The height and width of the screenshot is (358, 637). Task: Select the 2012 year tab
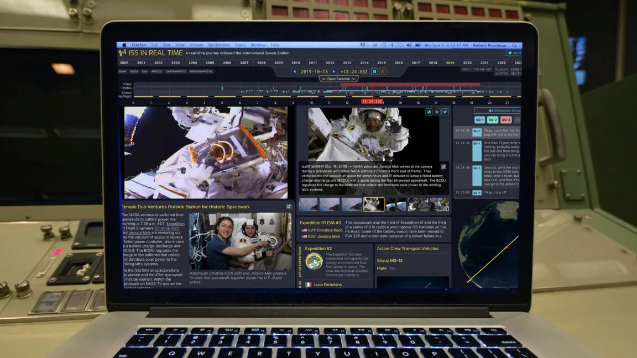pyautogui.click(x=329, y=63)
